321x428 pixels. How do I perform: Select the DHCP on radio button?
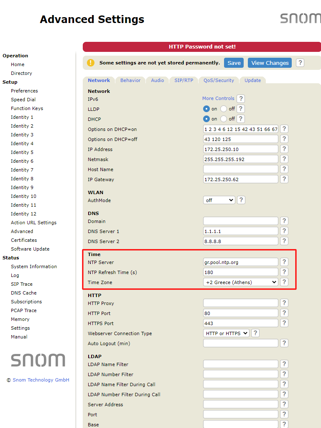pyautogui.click(x=206, y=119)
